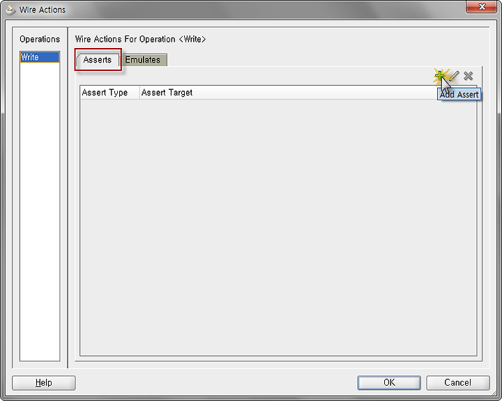The image size is (502, 401).
Task: Click the pencil Edit Assert icon
Action: pyautogui.click(x=455, y=75)
